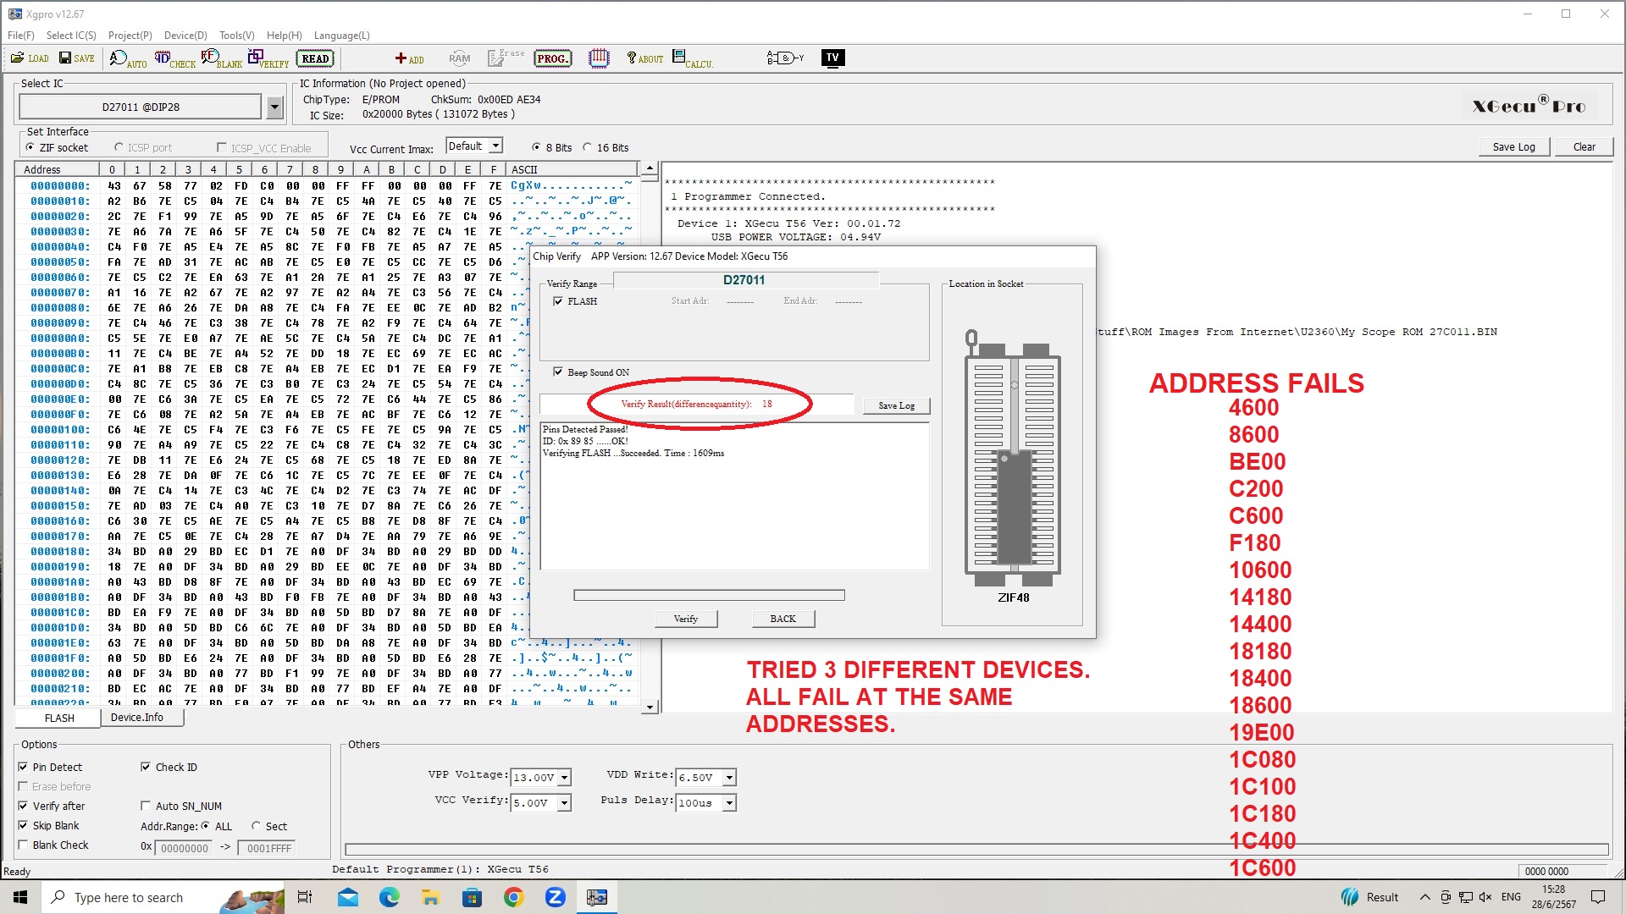Open the Tools(V) menu

236,36
